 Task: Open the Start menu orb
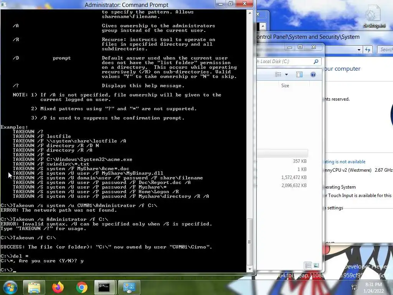coord(10,287)
